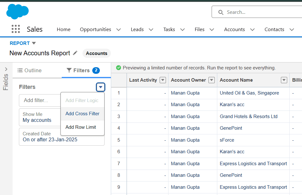Image resolution: width=302 pixels, height=195 pixels.
Task: Click the REPORT label link
Action: coord(20,43)
